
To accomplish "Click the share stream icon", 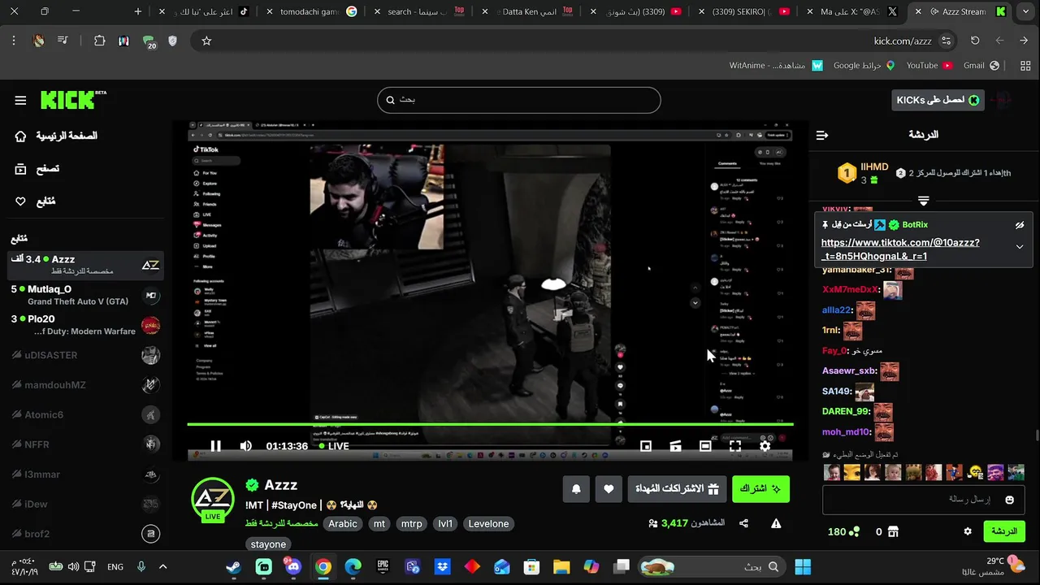I will pyautogui.click(x=743, y=524).
